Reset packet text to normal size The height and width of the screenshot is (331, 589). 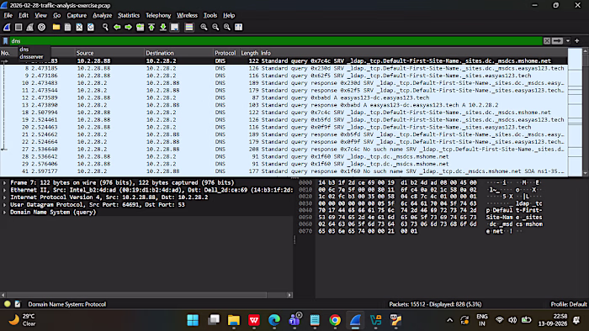click(227, 27)
